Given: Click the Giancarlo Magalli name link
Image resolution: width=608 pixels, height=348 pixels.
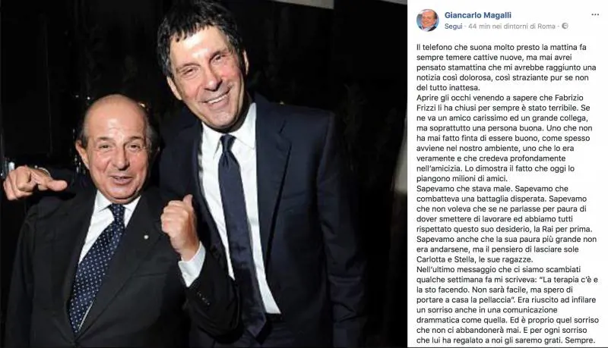Looking at the screenshot, I should tap(478, 15).
